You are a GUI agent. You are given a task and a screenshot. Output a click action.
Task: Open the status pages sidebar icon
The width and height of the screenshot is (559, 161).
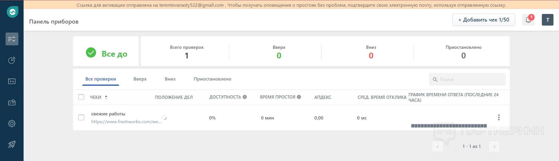pyautogui.click(x=12, y=81)
